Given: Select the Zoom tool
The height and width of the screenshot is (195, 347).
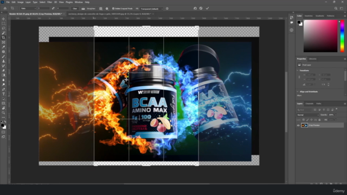Looking at the screenshot, I should coord(3,113).
